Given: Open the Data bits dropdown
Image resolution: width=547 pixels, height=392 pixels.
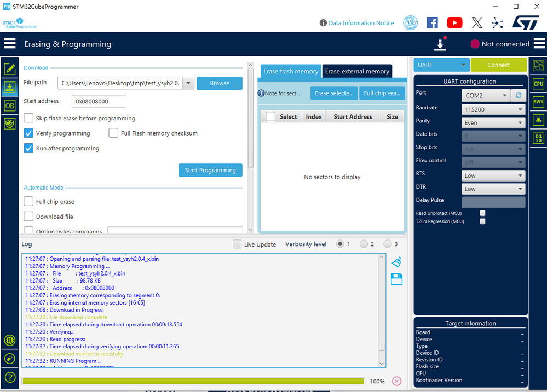Looking at the screenshot, I should 493,136.
